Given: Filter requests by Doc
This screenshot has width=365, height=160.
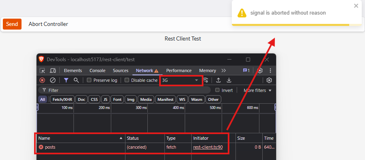Looking at the screenshot, I should click(82, 100).
